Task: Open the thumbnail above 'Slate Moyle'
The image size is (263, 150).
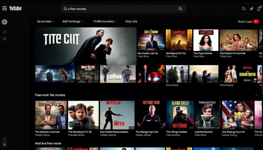Action: (177, 74)
